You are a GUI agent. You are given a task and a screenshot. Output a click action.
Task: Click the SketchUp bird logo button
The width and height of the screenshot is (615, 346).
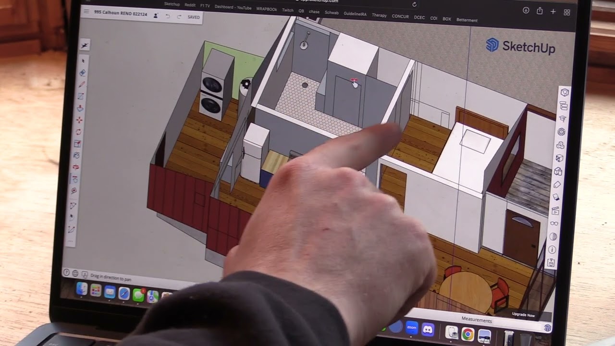coord(85,45)
